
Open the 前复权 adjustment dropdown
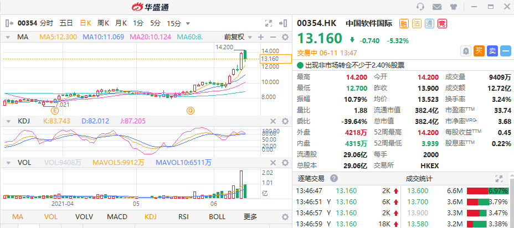(238, 37)
